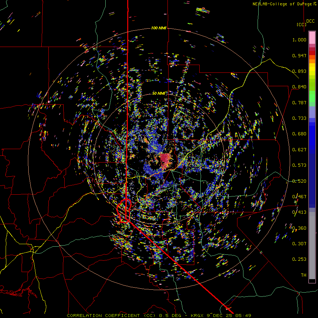Click the 0.840 legend value

click(299, 87)
